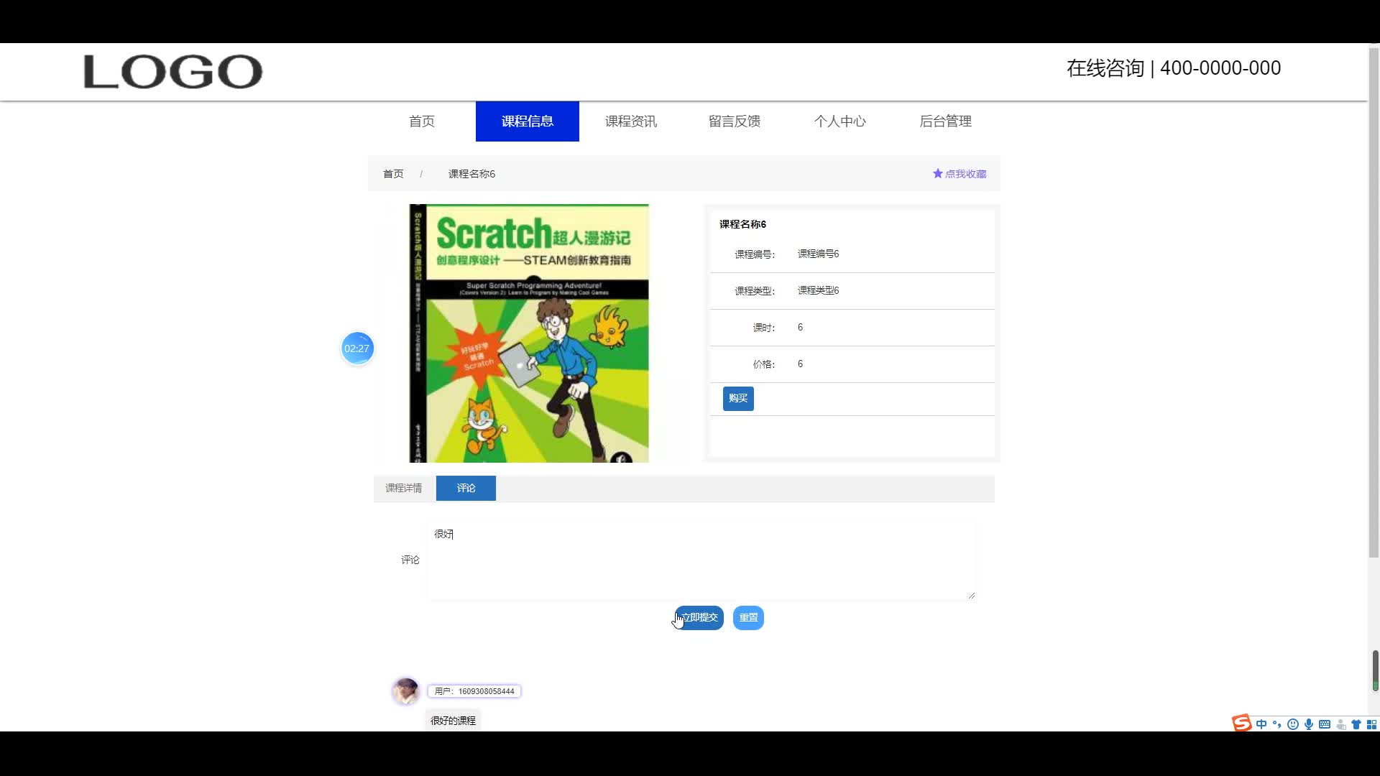Toggle the 中 Chinese input mode icon

pyautogui.click(x=1261, y=724)
